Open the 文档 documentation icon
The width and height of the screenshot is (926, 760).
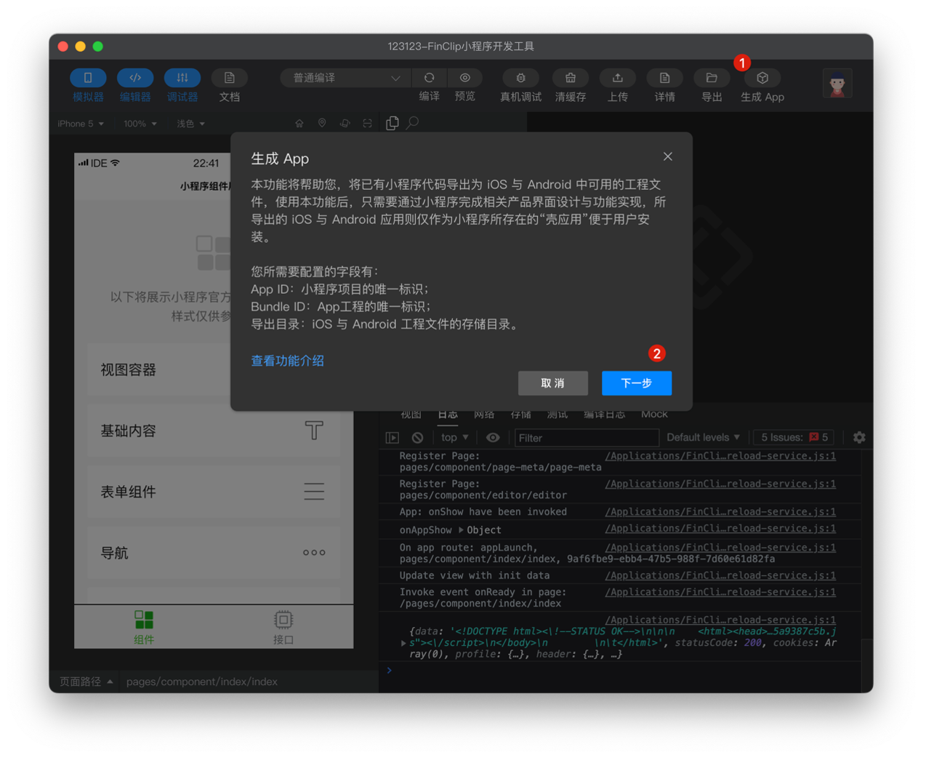[x=229, y=78]
